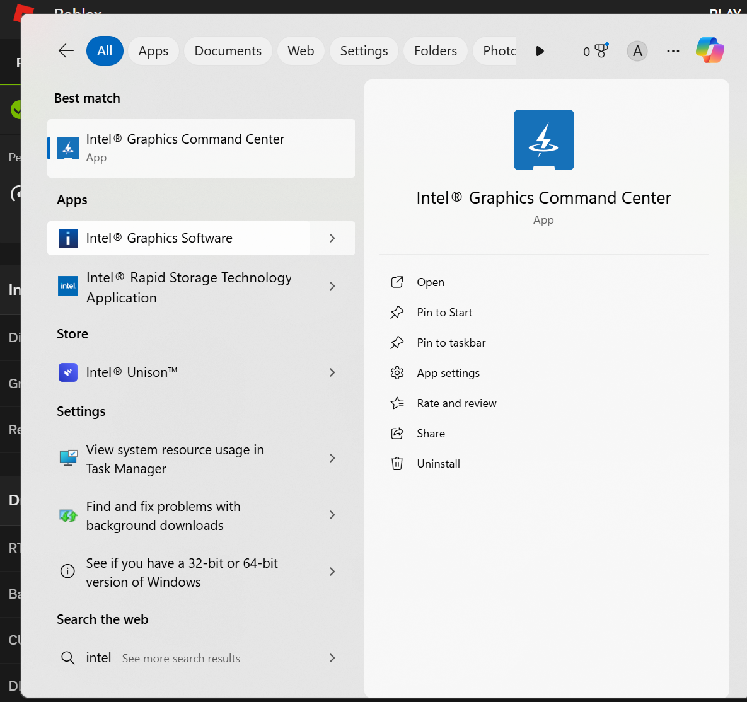Uninstall Intel Graphics Command Center
Viewport: 747px width, 702px height.
438,464
